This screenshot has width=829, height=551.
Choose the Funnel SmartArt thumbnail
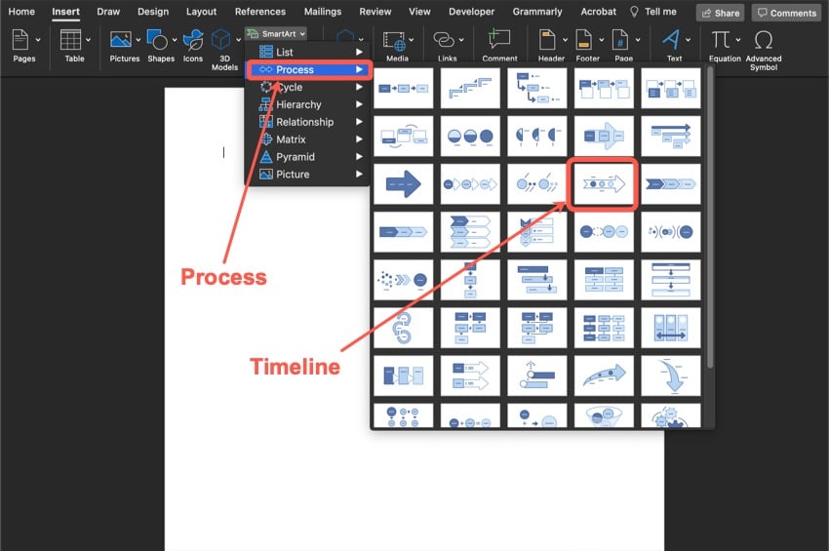pos(604,415)
